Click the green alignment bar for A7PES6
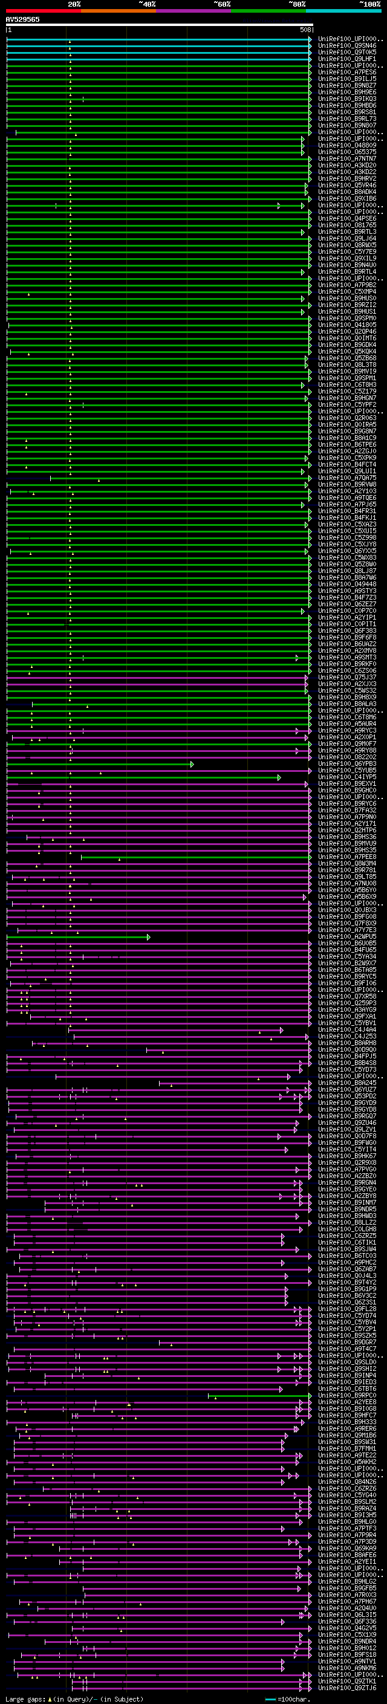This screenshot has height=1704, width=387. pos(159,73)
